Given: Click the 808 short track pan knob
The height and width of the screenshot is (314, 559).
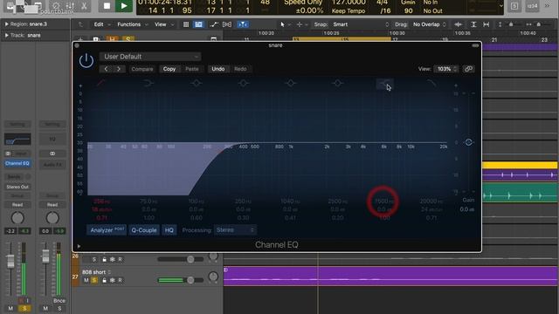Looking at the screenshot, I should 213,276.
